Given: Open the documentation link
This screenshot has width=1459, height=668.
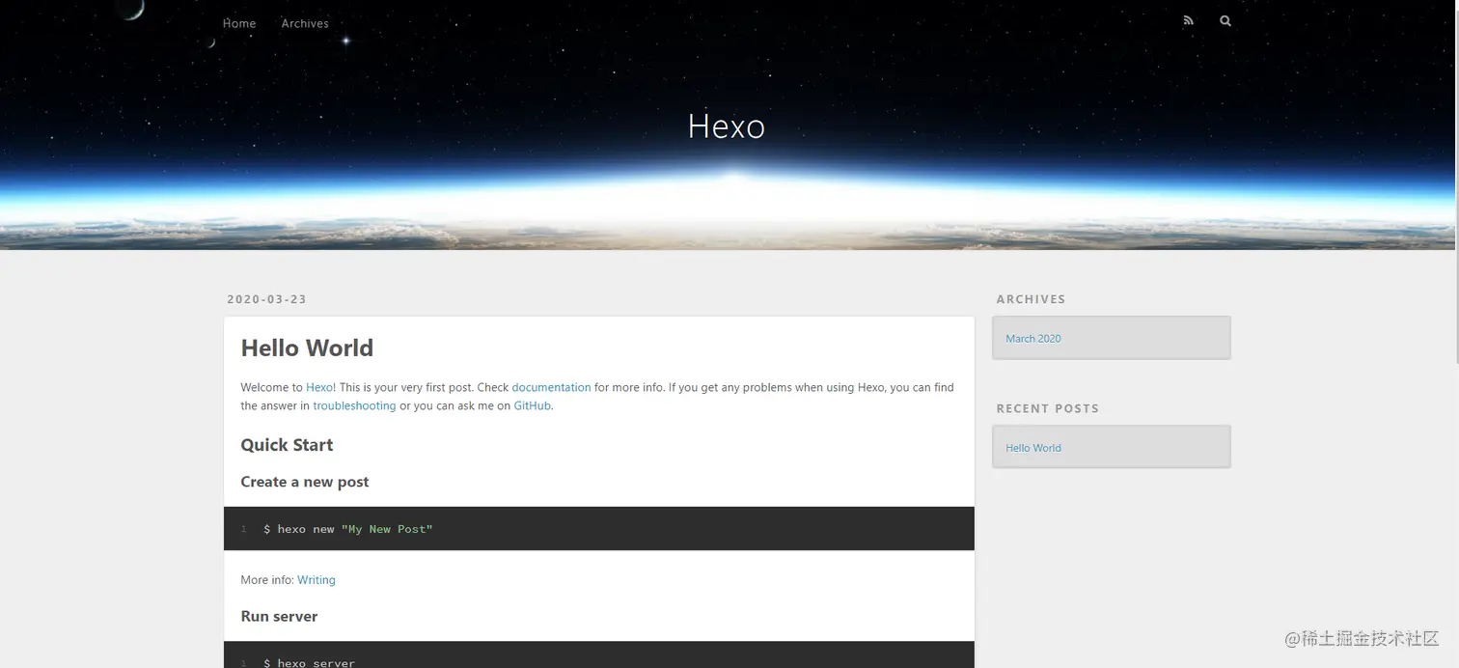Looking at the screenshot, I should click(551, 387).
